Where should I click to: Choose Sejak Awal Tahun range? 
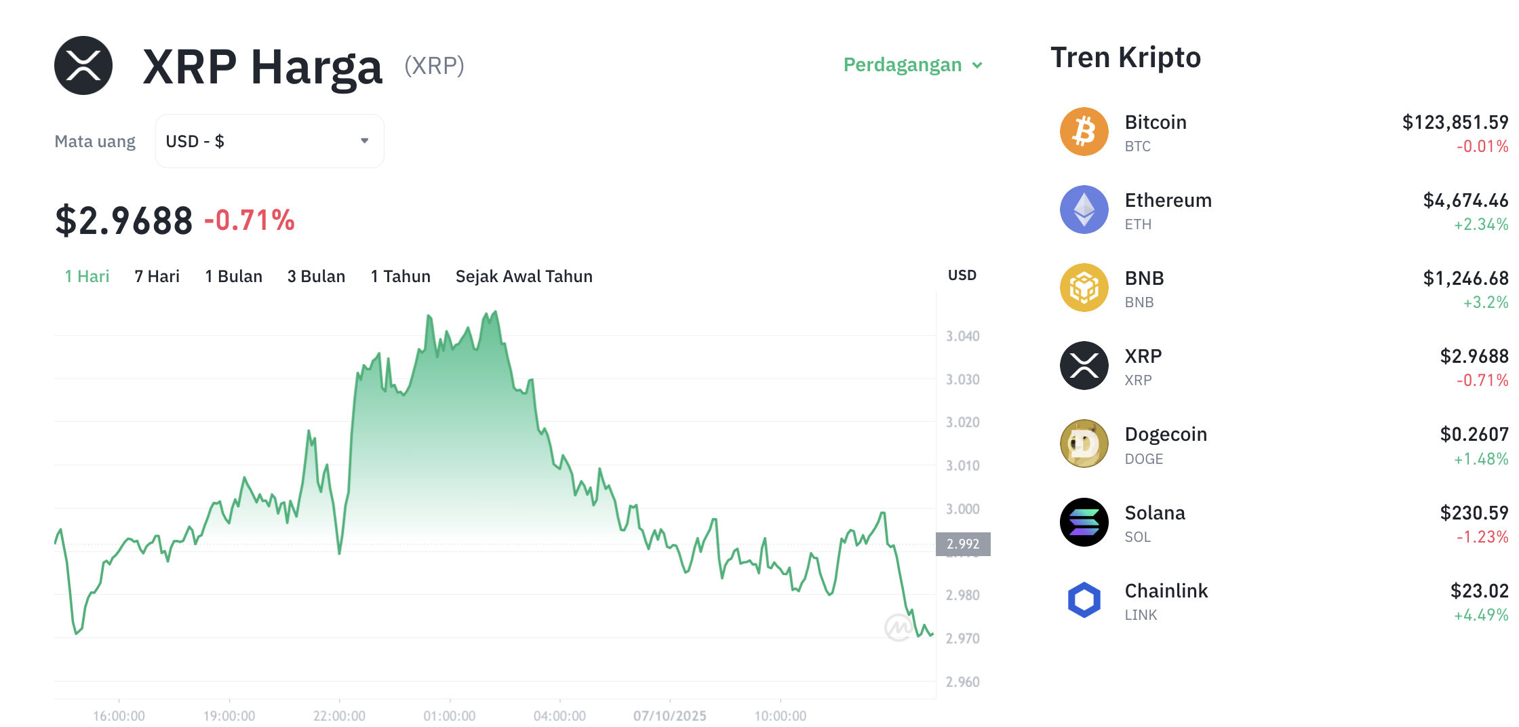tap(524, 277)
